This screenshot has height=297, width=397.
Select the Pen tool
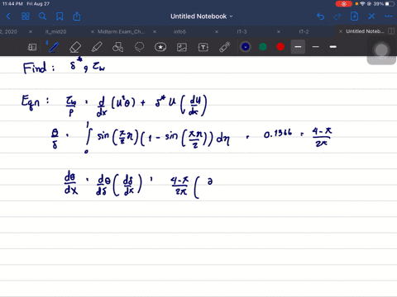(x=53, y=47)
